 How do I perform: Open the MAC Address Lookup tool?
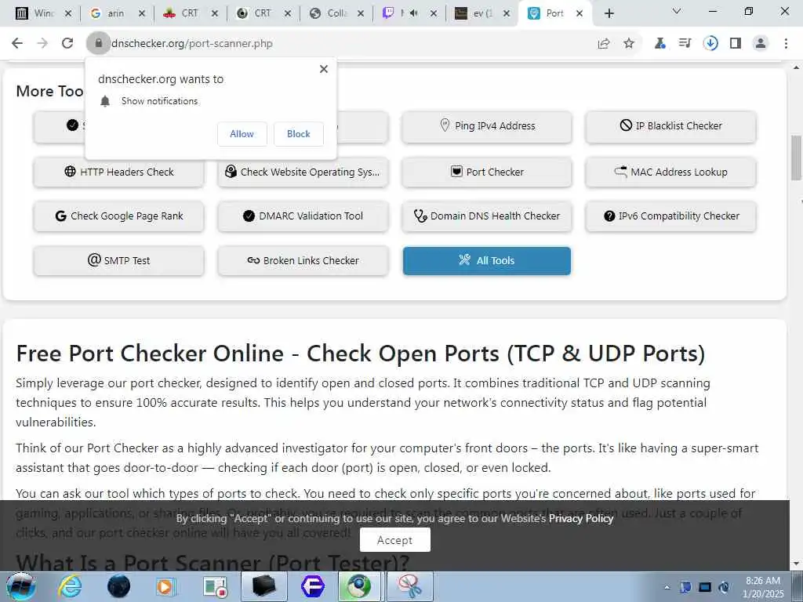pos(671,172)
